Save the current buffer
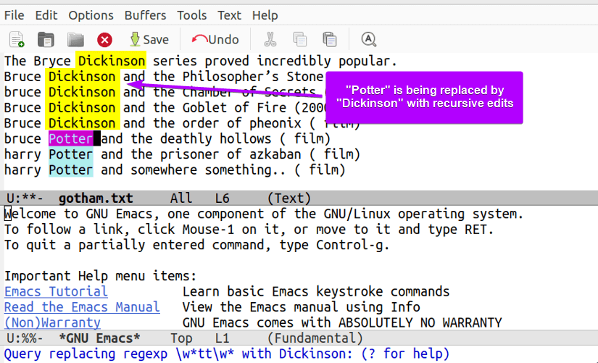 coord(149,39)
